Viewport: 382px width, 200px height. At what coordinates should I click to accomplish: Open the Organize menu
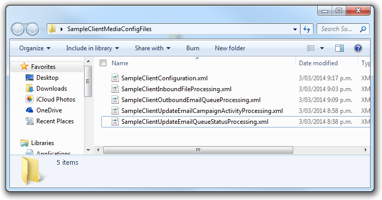[35, 48]
